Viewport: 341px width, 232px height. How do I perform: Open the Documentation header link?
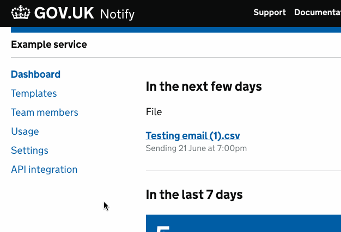pyautogui.click(x=318, y=12)
